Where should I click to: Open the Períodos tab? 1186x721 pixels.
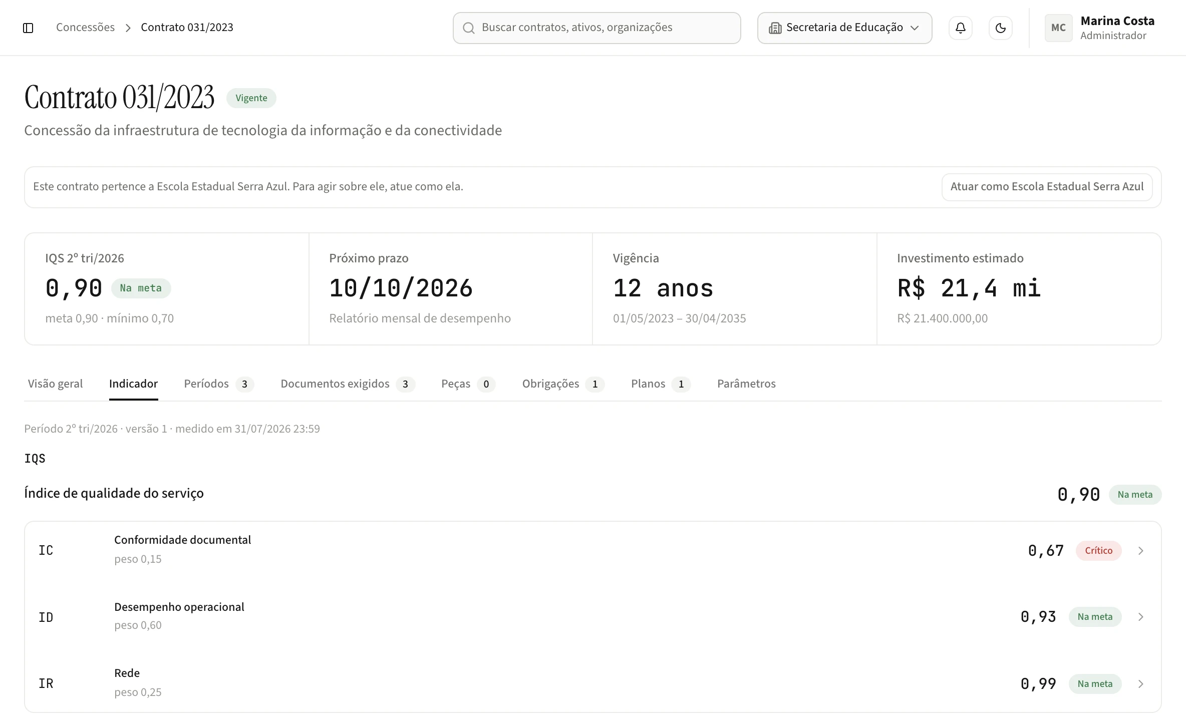tap(219, 384)
